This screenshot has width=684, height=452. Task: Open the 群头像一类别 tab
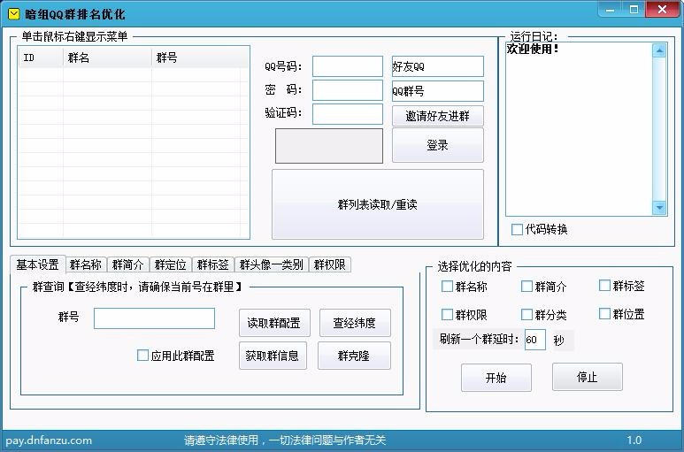click(x=272, y=264)
